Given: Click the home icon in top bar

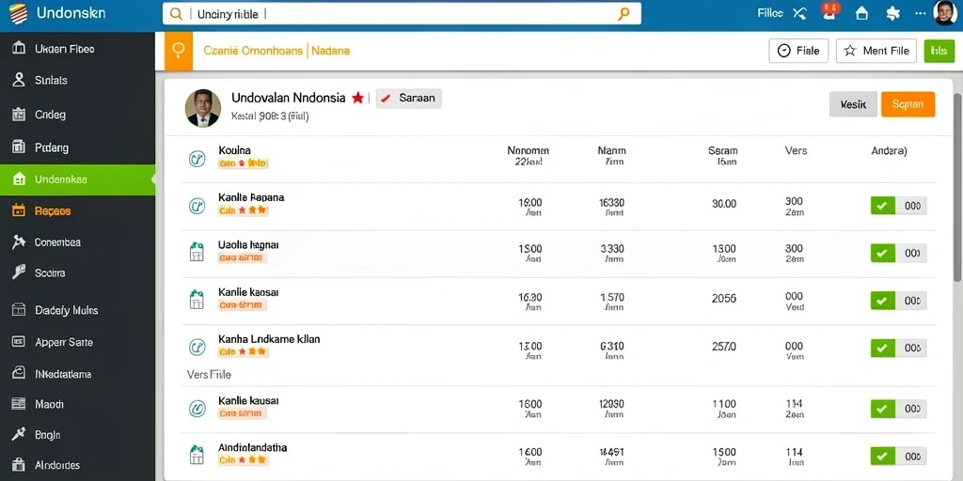Looking at the screenshot, I should [861, 13].
